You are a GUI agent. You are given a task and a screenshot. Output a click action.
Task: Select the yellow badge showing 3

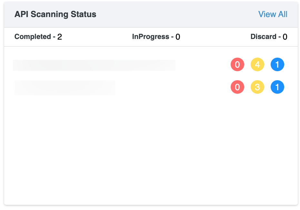(x=257, y=87)
